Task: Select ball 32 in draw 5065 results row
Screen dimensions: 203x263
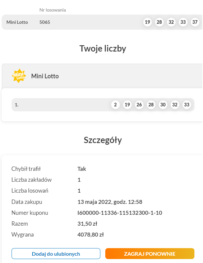Action: tap(171, 22)
